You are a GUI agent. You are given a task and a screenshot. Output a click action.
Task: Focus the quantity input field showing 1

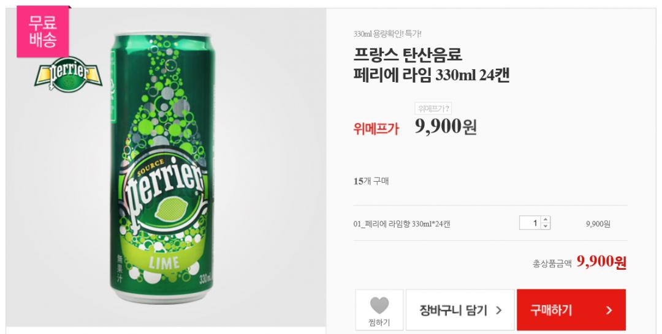(x=530, y=223)
